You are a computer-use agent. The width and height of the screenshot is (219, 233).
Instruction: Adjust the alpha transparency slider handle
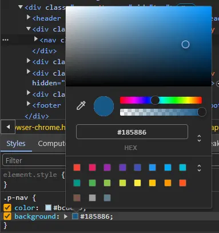click(202, 112)
